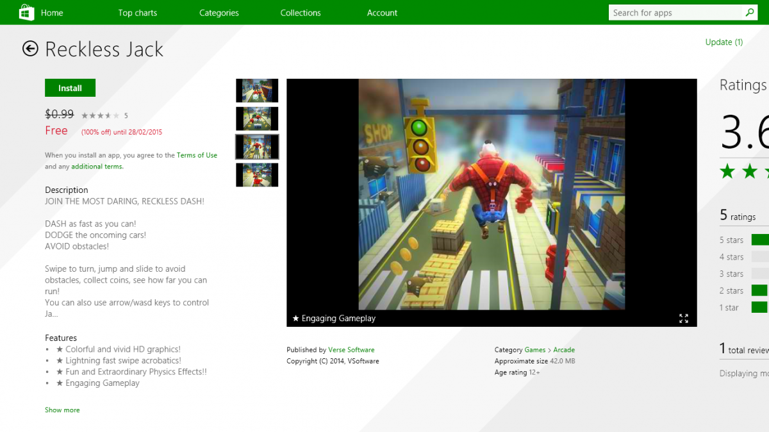Click the Description heading
The height and width of the screenshot is (432, 769).
tap(67, 190)
